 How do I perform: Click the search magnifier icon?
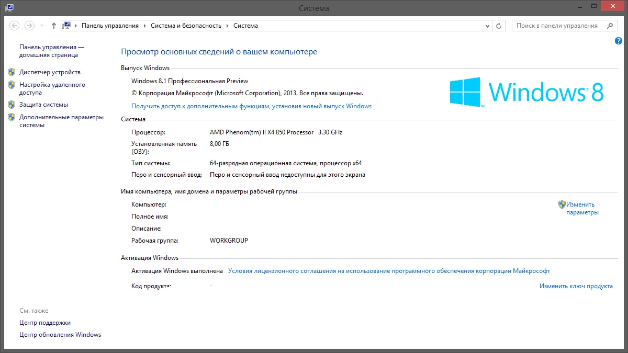click(x=610, y=26)
